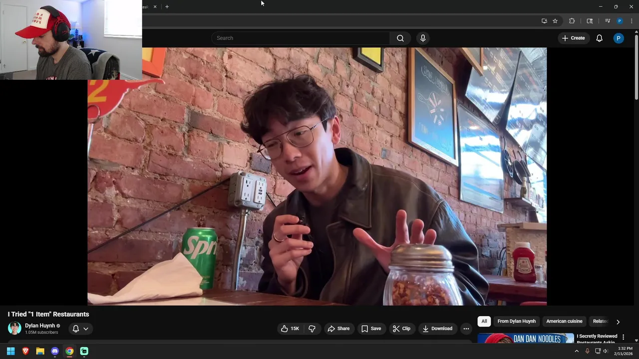Open more actions ellipsis beside Download
Screen dimensions: 639x359
(x=466, y=329)
